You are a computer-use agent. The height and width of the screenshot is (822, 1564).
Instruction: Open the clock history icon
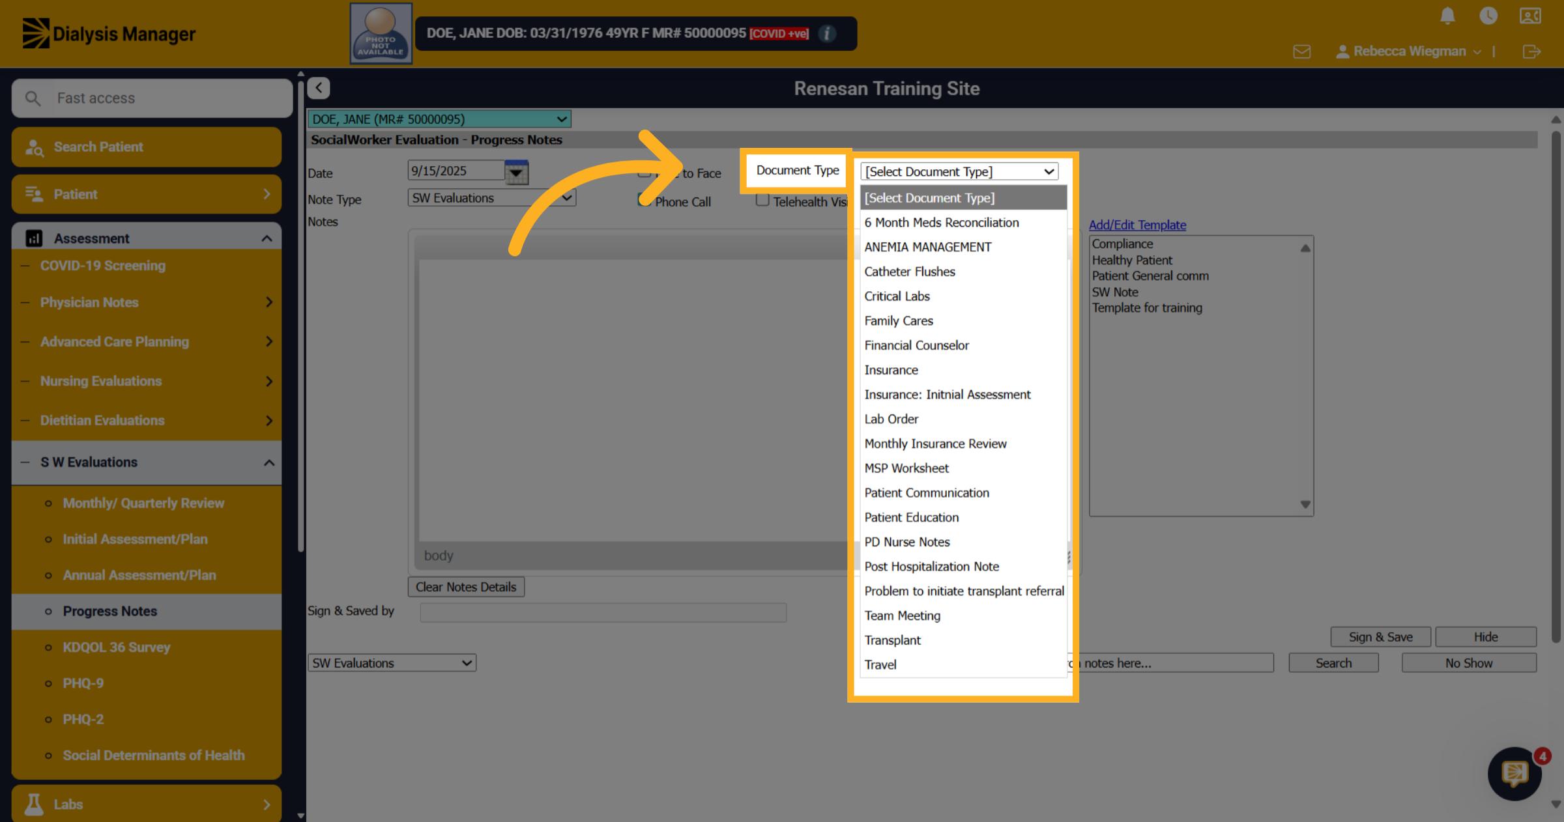pyautogui.click(x=1488, y=16)
